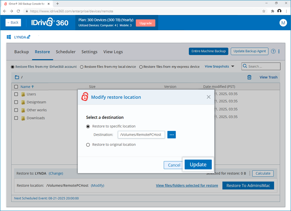This screenshot has width=291, height=211.
Task: Click Restore To AdminsiMac button
Action: coord(248,185)
